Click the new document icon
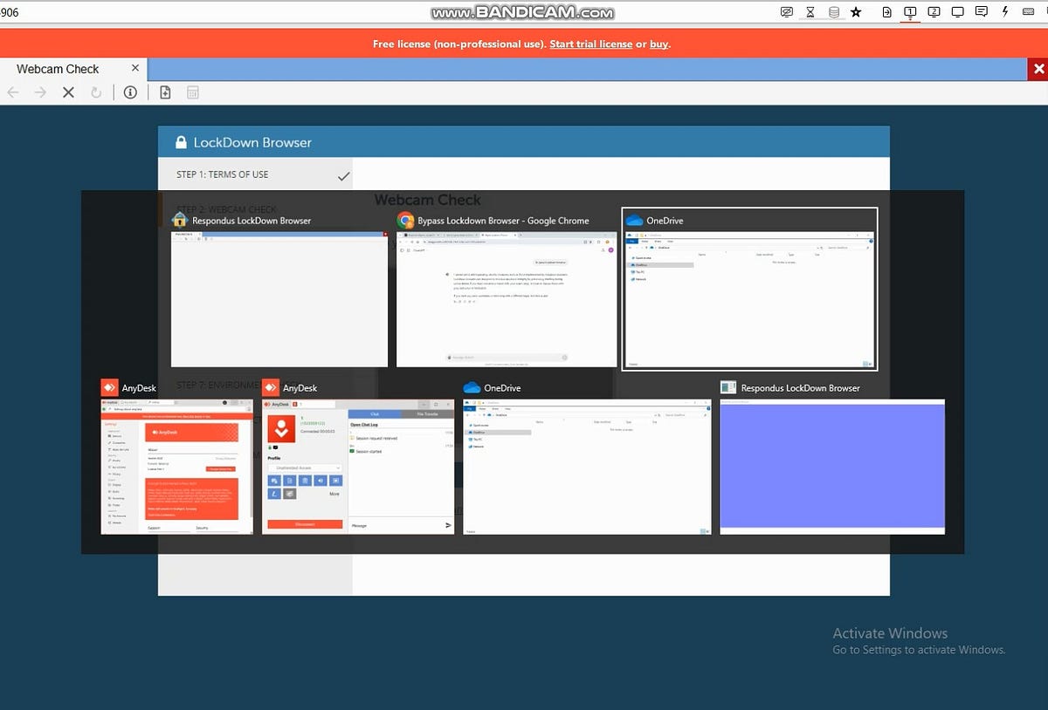The image size is (1048, 710). pos(165,92)
